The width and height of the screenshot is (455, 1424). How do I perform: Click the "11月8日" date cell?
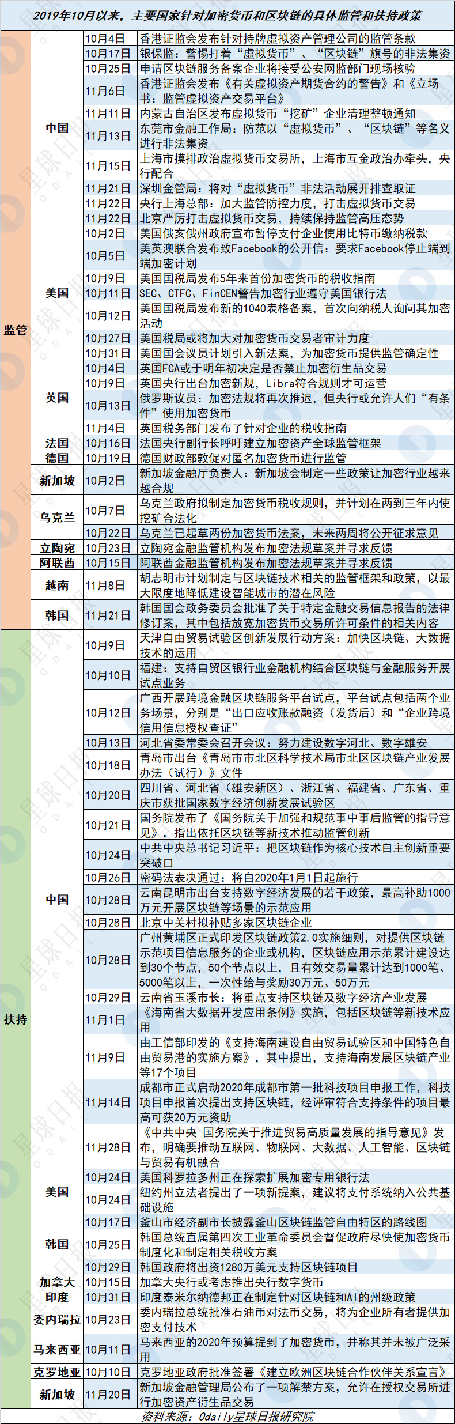coord(111,586)
